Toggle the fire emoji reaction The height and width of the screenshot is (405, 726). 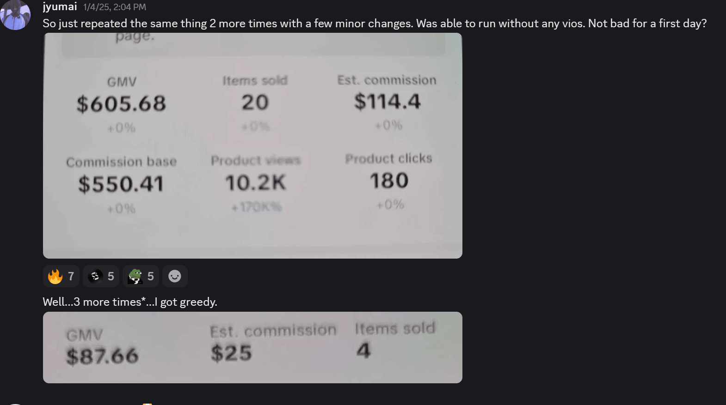point(62,276)
